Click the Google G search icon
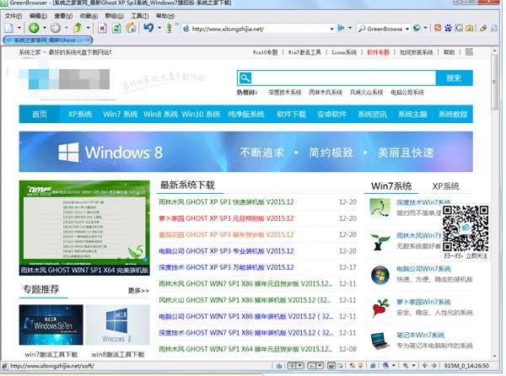Viewport: 506px width, 376px height. click(x=459, y=28)
